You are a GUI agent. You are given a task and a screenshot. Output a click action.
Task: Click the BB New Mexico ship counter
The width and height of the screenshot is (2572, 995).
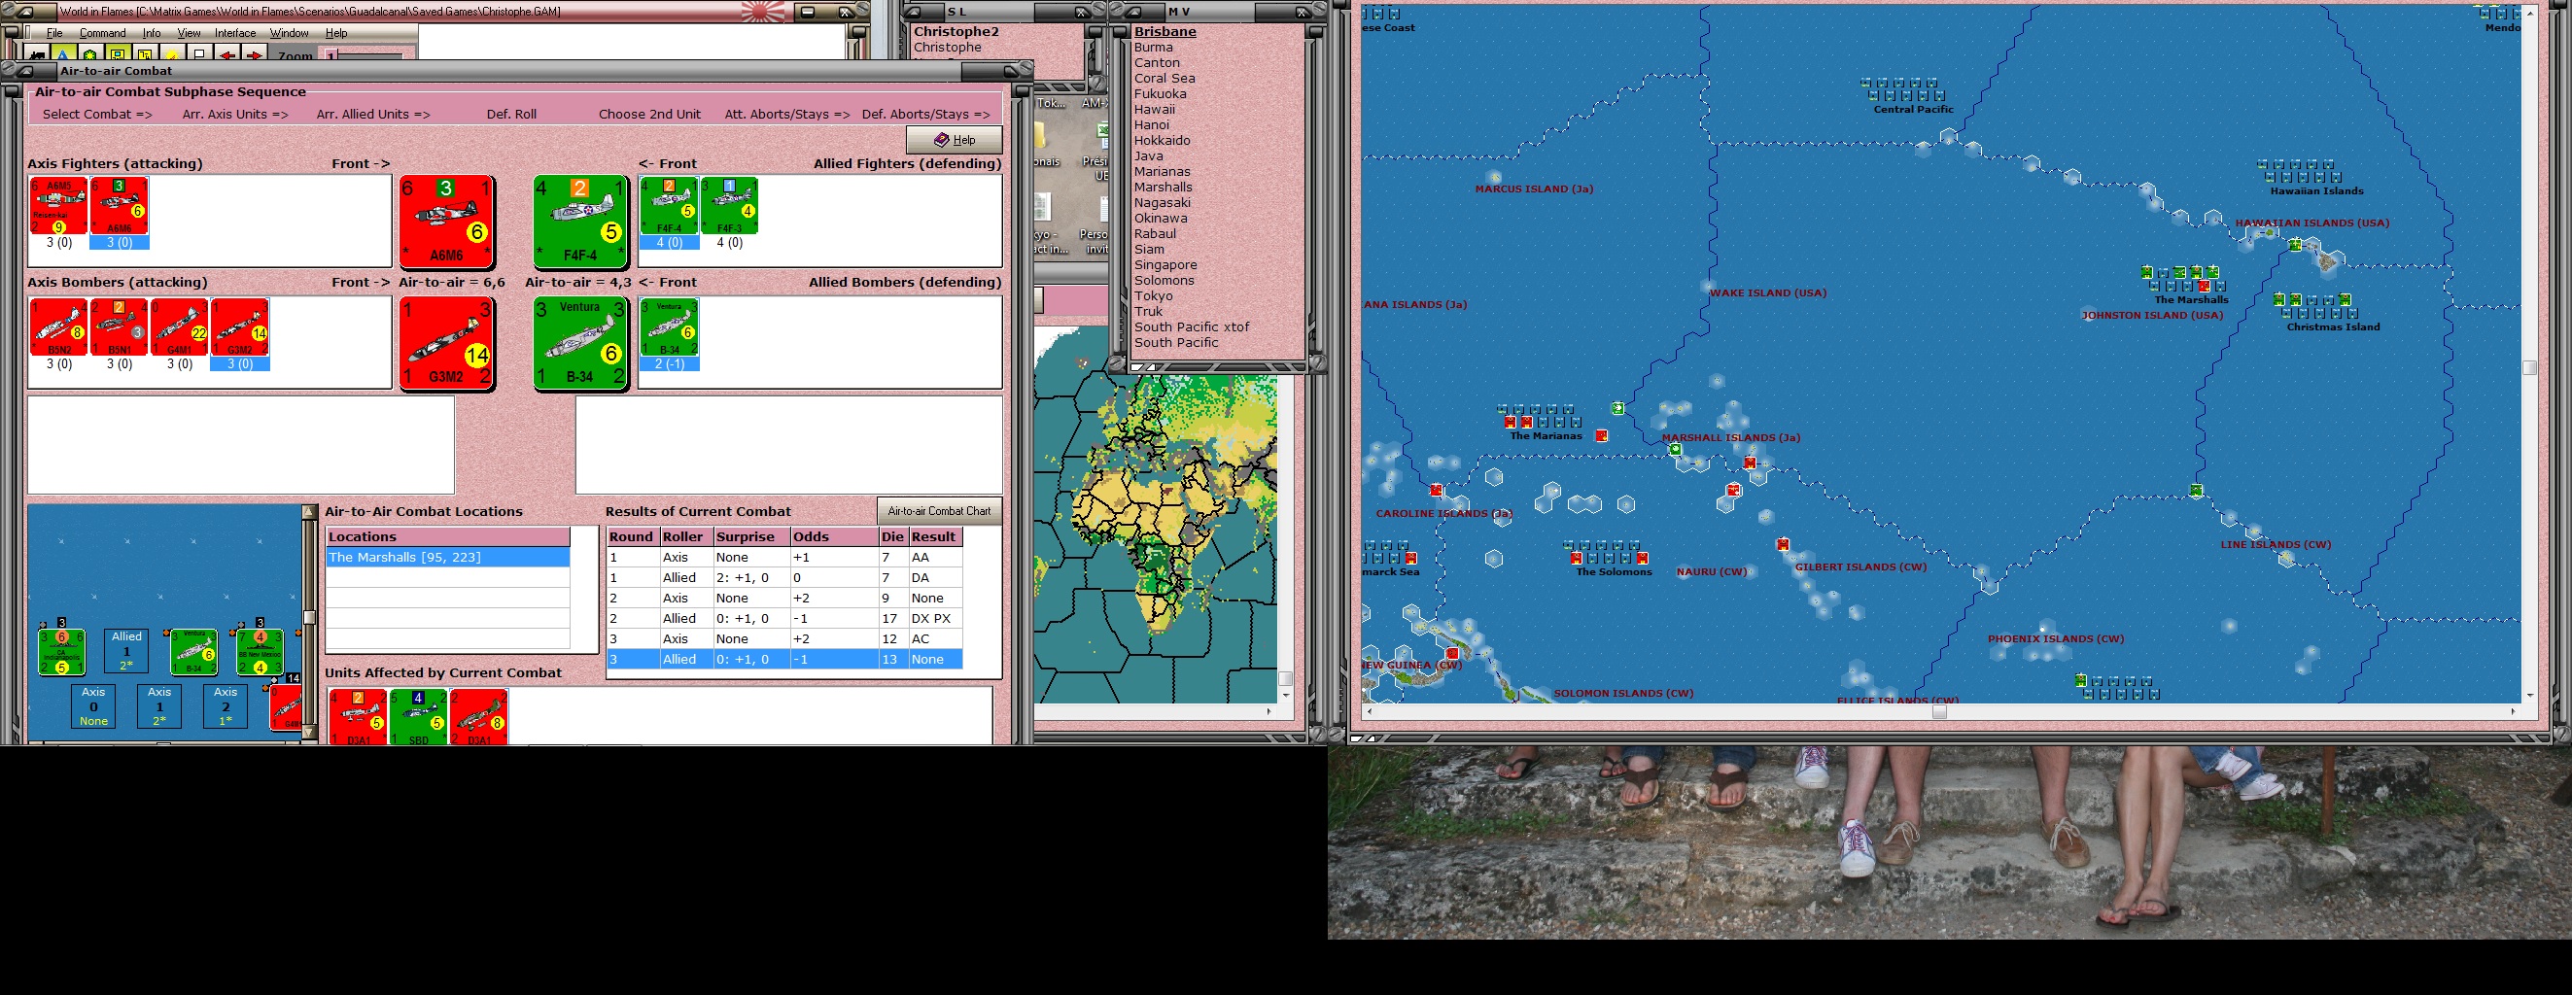tap(260, 652)
